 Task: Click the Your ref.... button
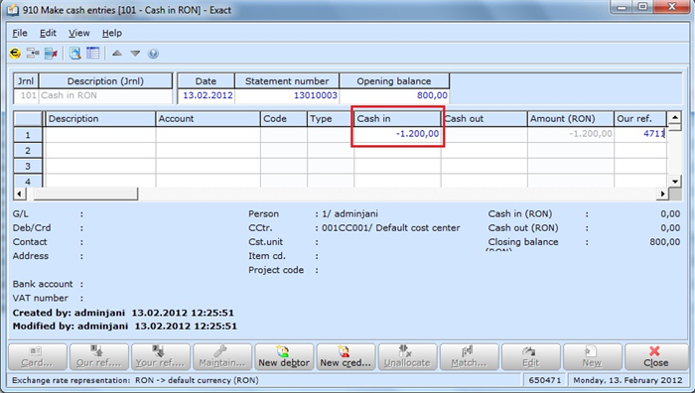[x=161, y=356]
